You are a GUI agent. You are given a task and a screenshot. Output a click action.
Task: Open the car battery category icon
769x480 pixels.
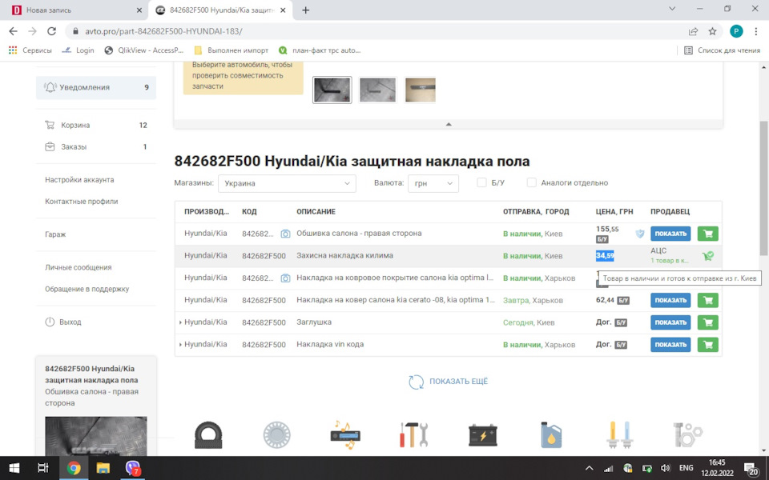tap(482, 435)
